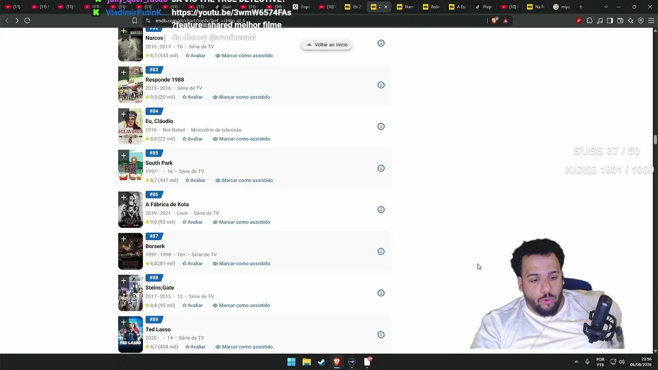Mark Eu, Cláudio as watched
The image size is (658, 370).
pyautogui.click(x=241, y=139)
